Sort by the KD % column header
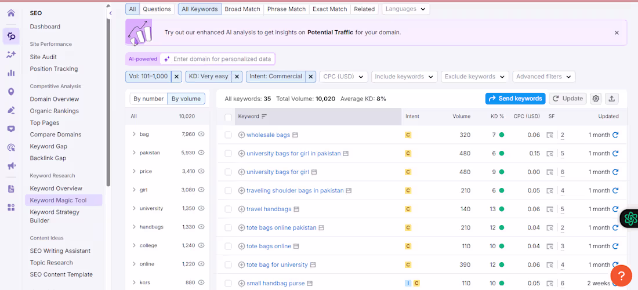Image resolution: width=638 pixels, height=290 pixels. point(497,117)
